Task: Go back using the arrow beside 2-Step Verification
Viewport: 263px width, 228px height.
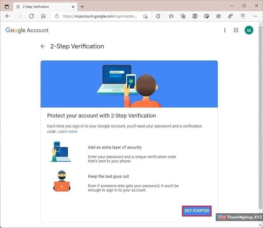Action: [43, 46]
